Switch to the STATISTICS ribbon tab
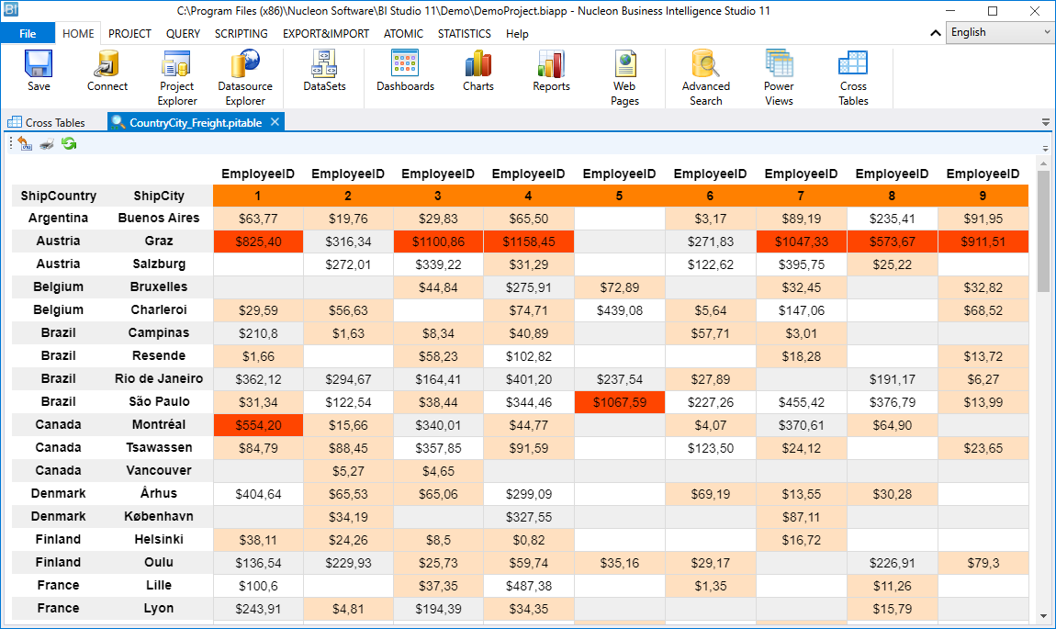The height and width of the screenshot is (629, 1056). click(465, 34)
